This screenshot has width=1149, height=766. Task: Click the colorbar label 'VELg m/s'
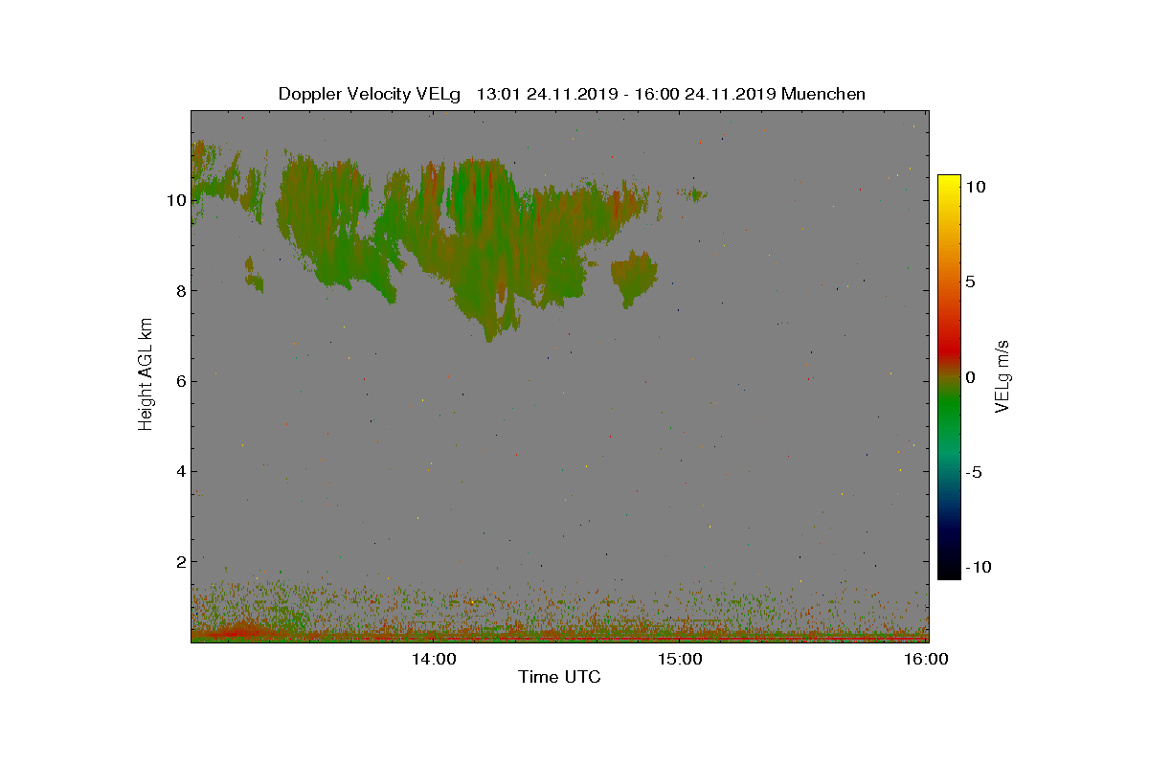pos(1003,376)
